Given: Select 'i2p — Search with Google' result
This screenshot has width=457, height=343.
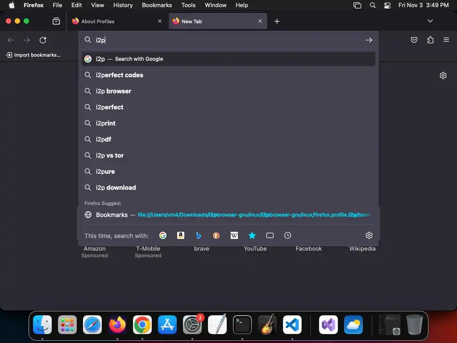Looking at the screenshot, I should click(x=228, y=59).
